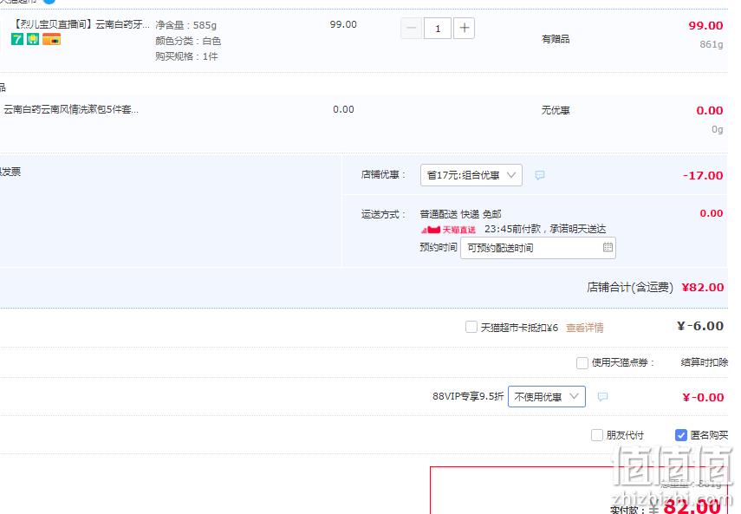Click the green shield service badge icon

pyautogui.click(x=33, y=39)
